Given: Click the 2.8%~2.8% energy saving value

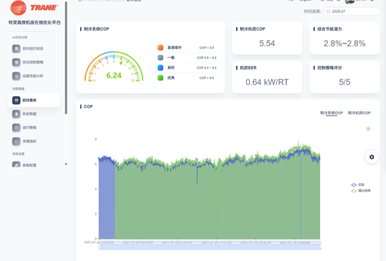Looking at the screenshot, I should click(x=344, y=43).
